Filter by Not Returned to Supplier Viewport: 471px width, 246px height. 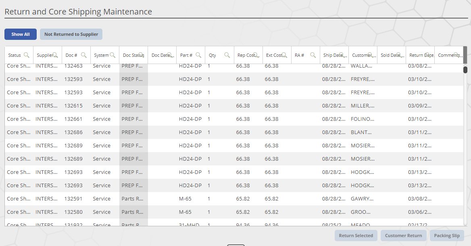(71, 34)
